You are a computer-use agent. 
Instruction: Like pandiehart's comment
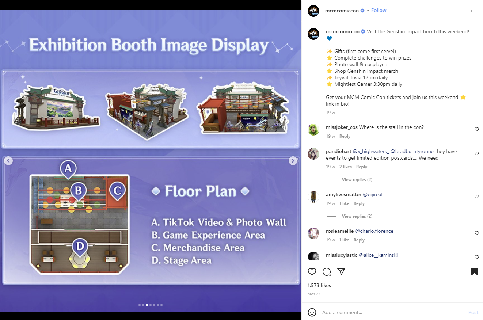point(476,153)
